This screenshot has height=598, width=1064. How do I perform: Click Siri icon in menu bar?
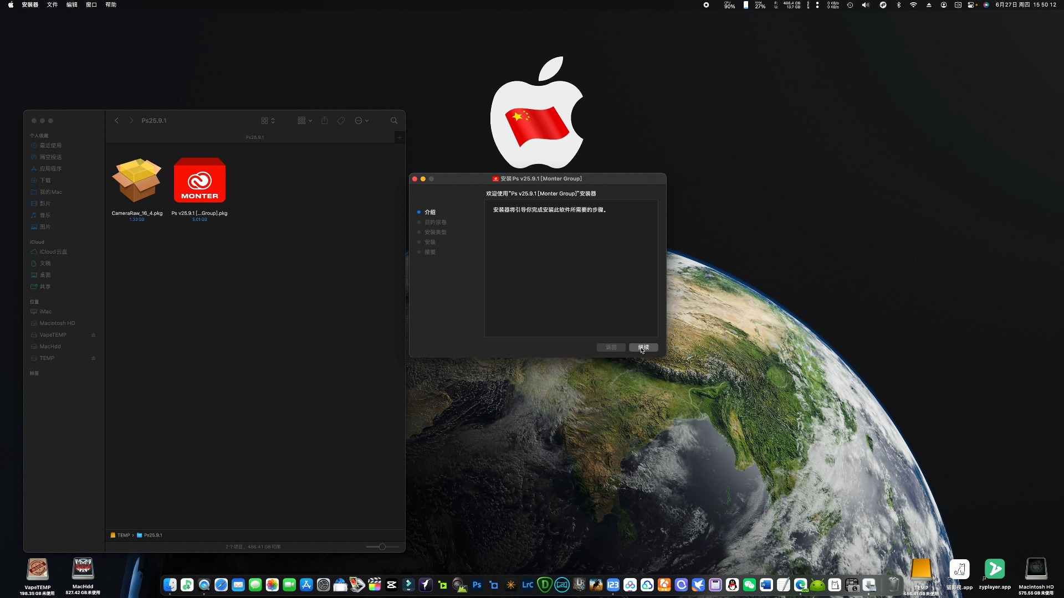[x=986, y=5]
